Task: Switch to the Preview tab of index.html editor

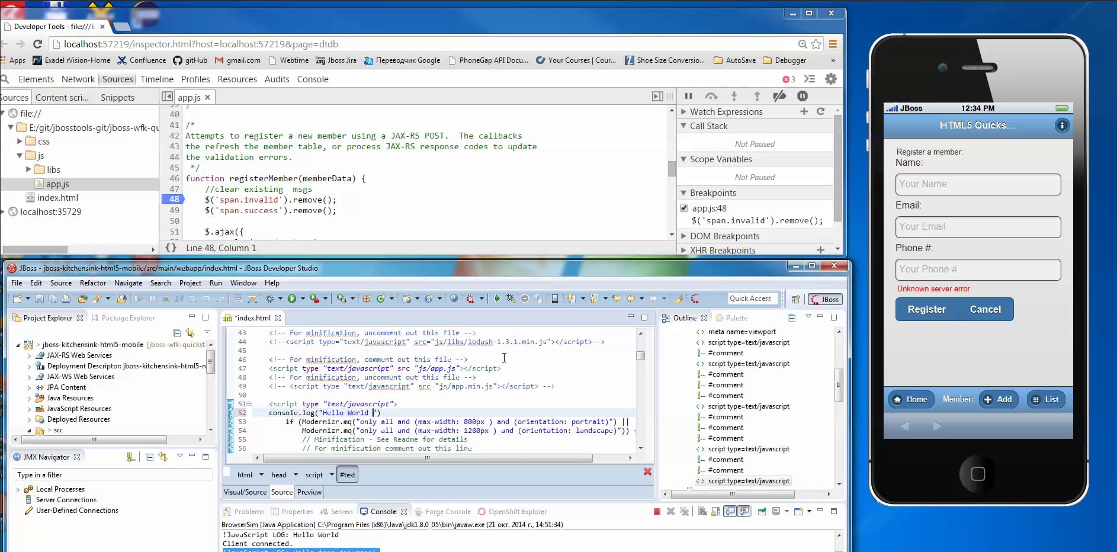Action: [309, 492]
